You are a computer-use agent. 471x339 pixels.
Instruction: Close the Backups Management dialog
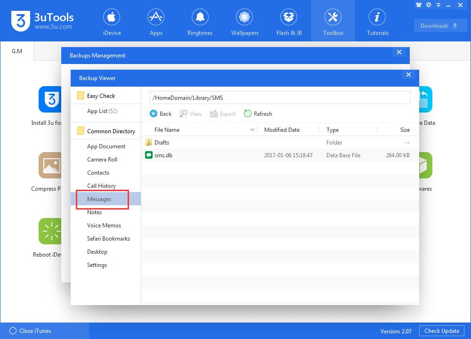(x=399, y=52)
